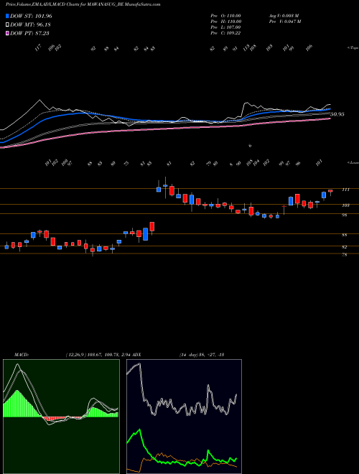The image size is (359, 474).
Task: Click the '<Tops' marker label
Action: point(352,47)
